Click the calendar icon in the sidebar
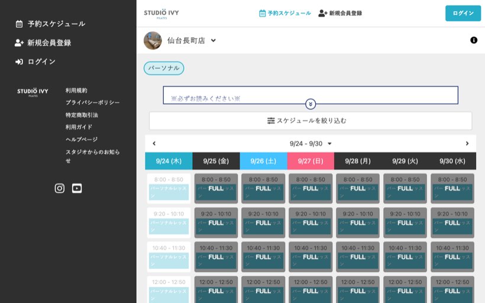This screenshot has height=303, width=485. coord(19,24)
